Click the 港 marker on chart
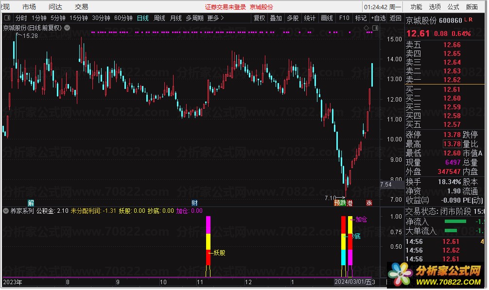 click(349, 203)
